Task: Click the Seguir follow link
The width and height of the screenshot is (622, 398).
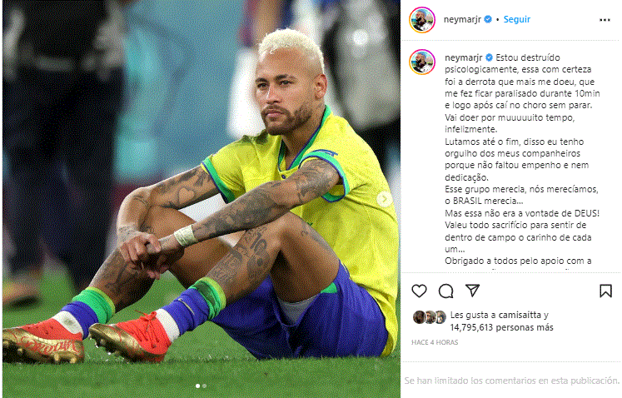Action: point(516,19)
